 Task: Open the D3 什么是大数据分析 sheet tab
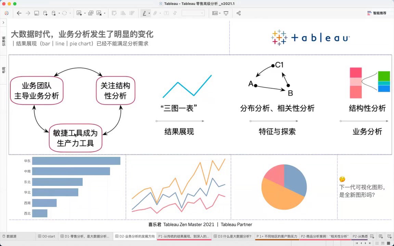click(232, 236)
